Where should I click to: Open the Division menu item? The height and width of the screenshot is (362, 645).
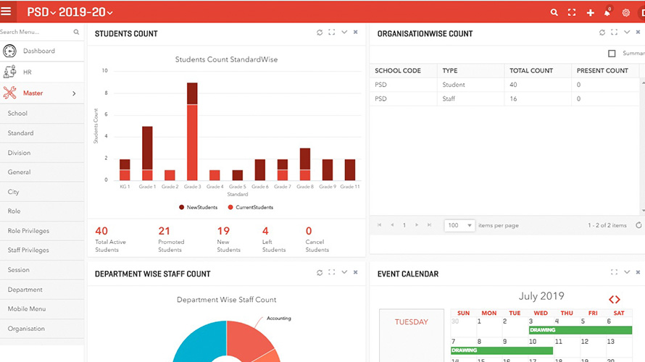click(42, 153)
